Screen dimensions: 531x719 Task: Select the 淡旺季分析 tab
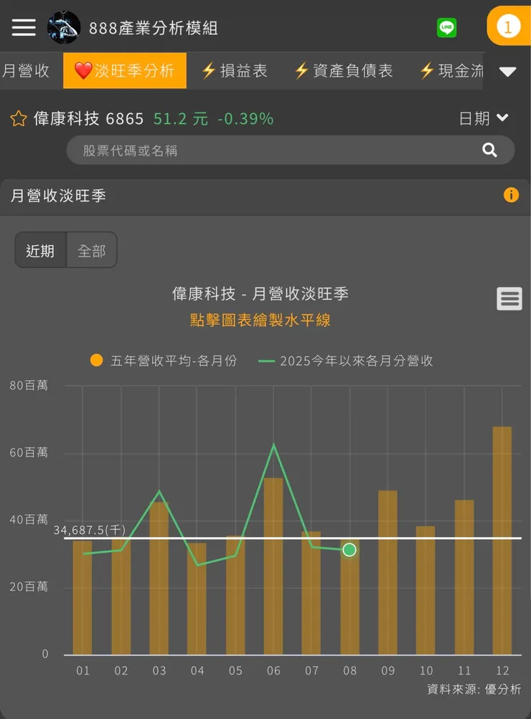[x=125, y=71]
